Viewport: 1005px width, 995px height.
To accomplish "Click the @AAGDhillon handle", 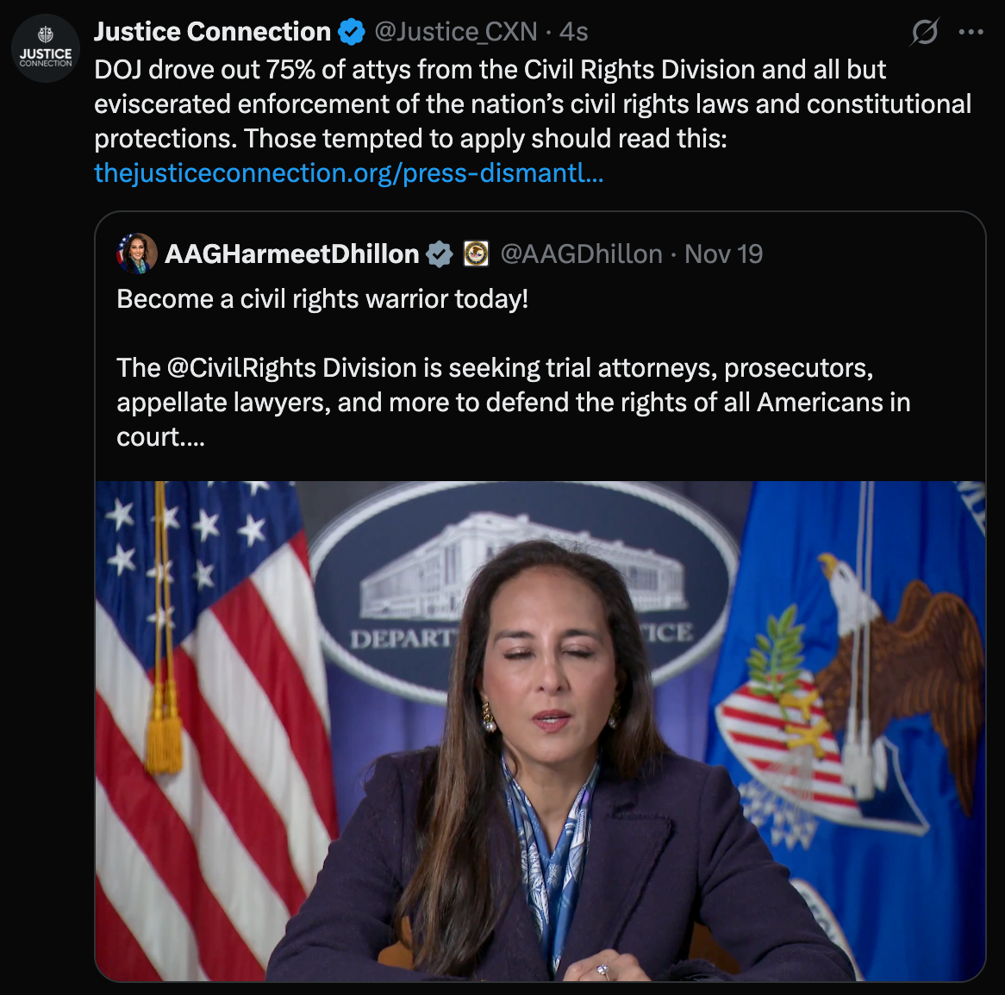I will click(581, 254).
